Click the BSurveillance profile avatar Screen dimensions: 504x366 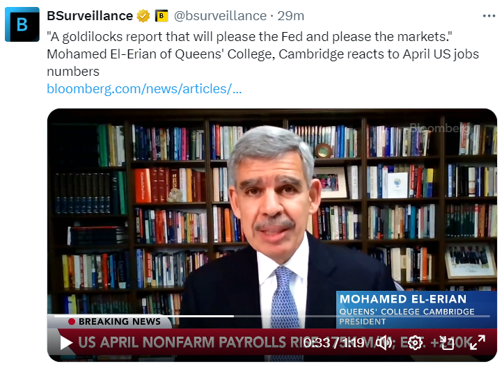(x=22, y=24)
